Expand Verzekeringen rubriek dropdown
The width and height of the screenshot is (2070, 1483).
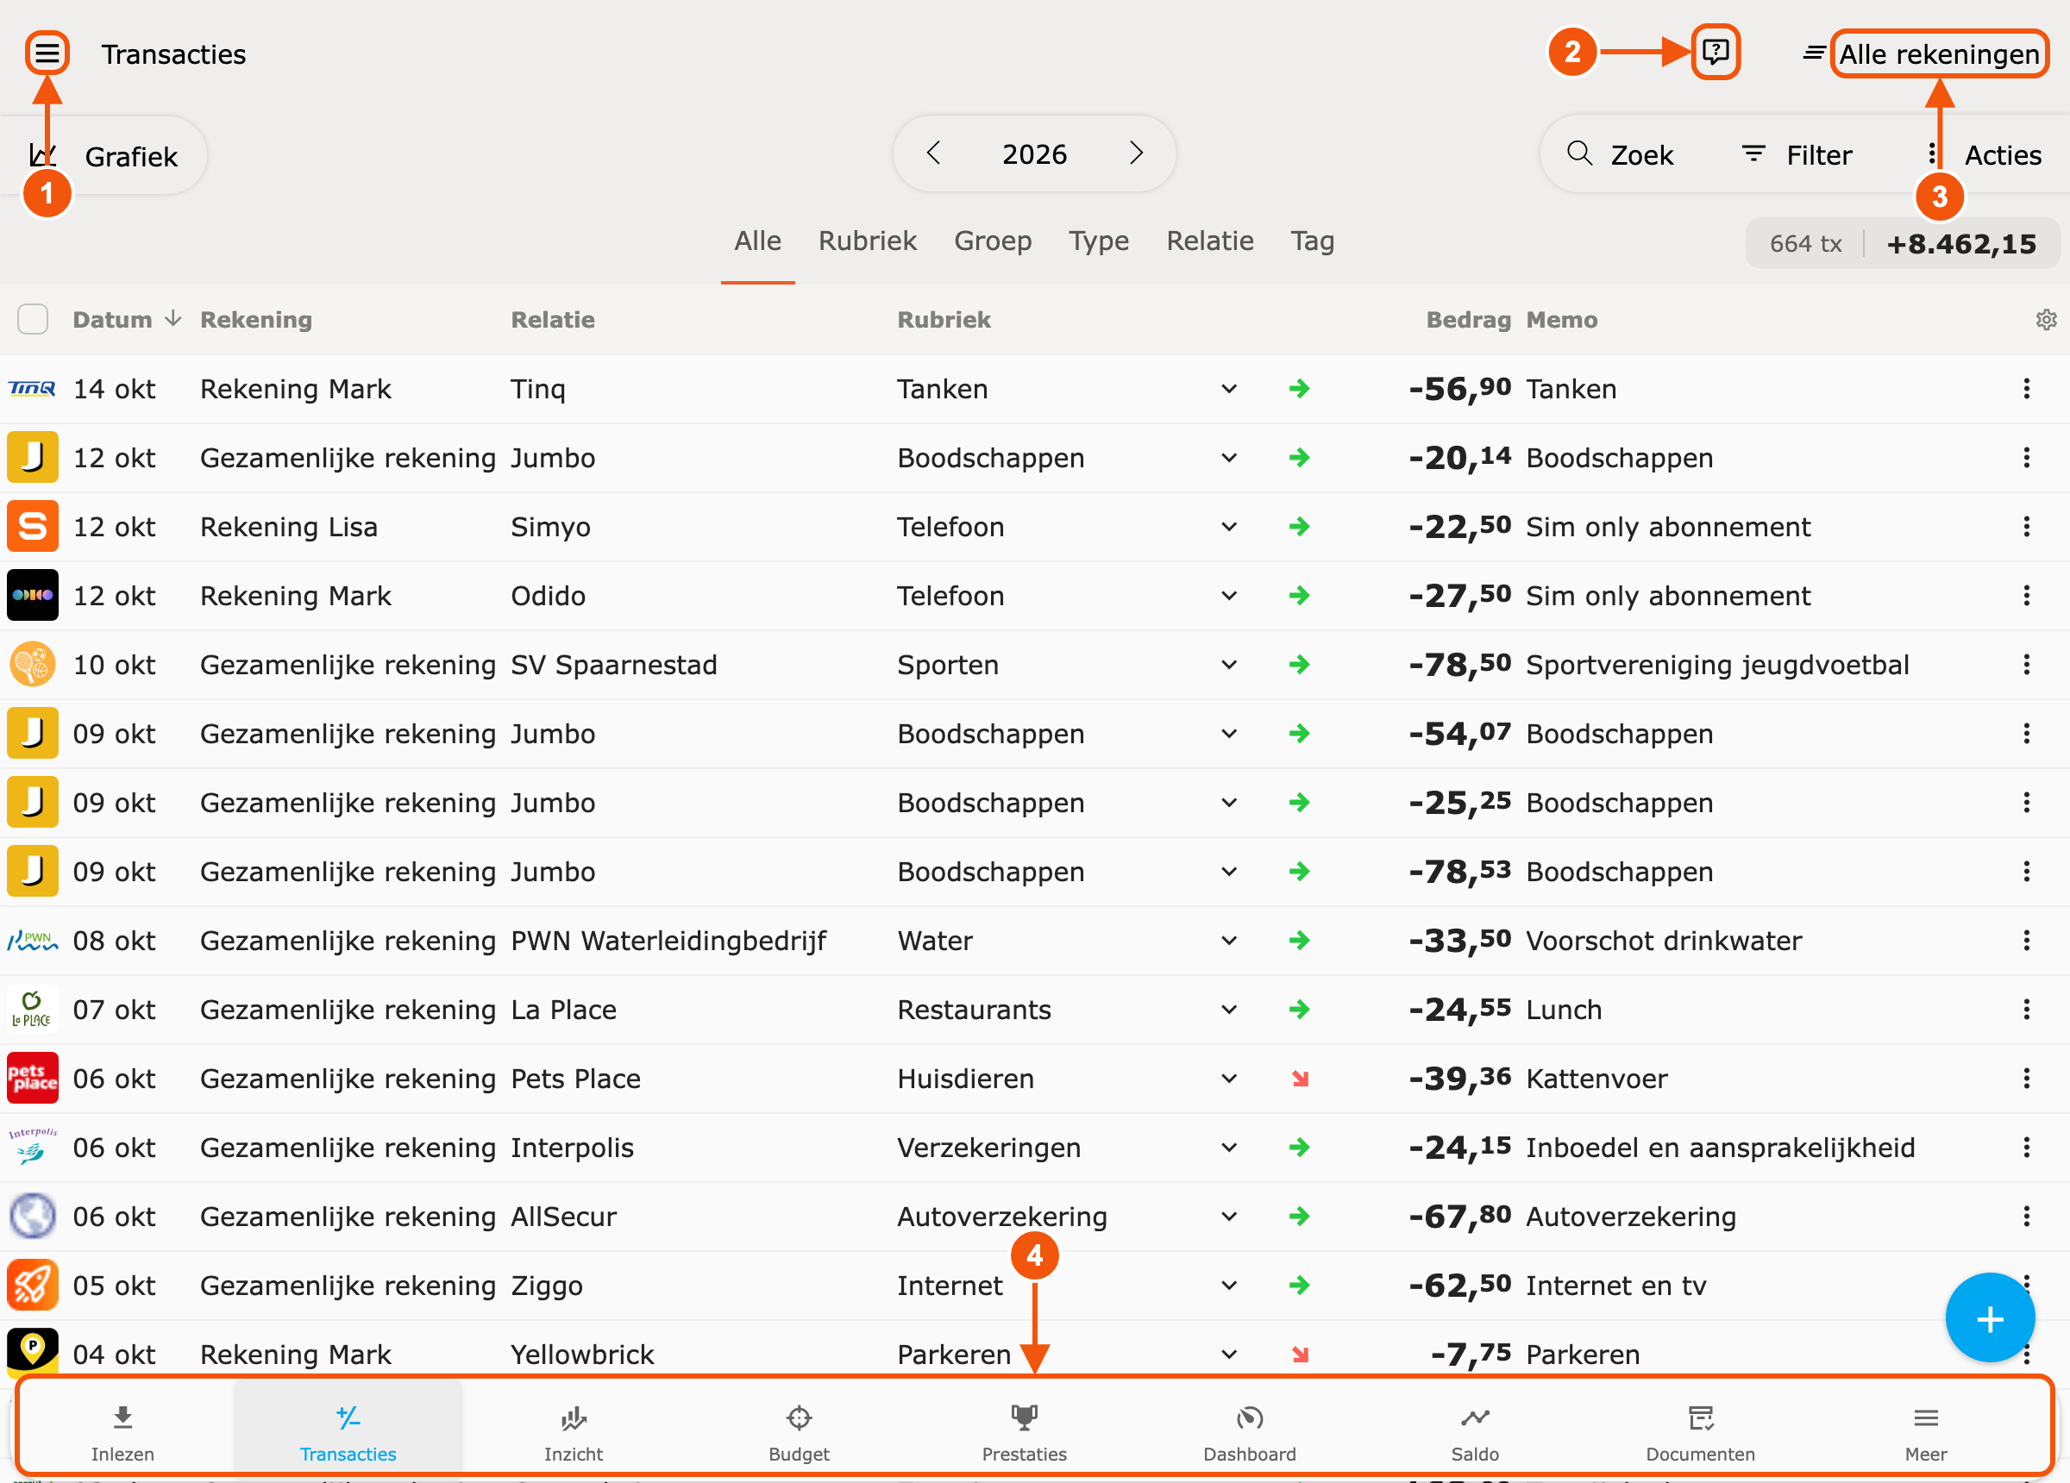pos(1228,1147)
